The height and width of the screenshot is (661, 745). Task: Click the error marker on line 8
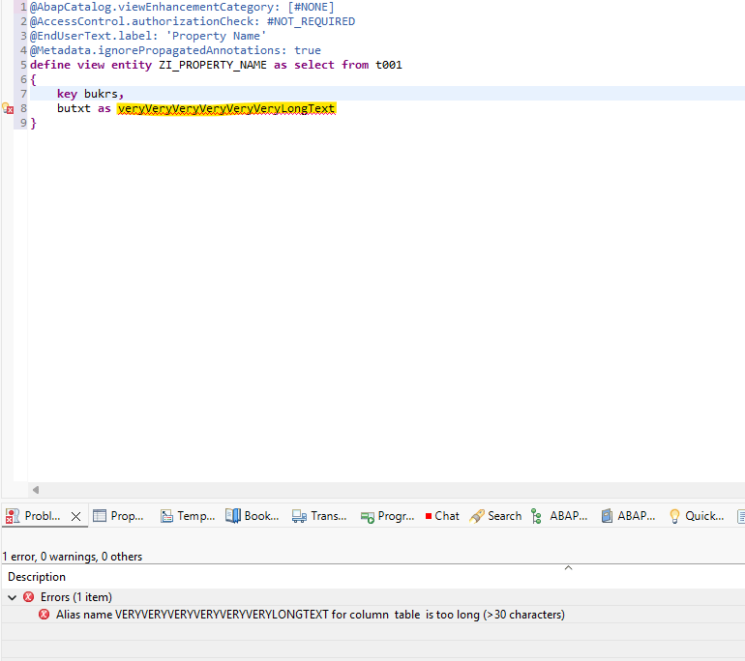tap(8, 109)
